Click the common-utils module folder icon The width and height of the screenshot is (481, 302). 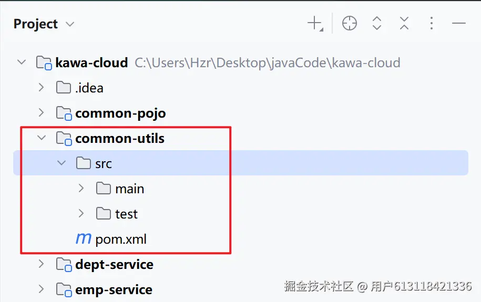(x=64, y=139)
